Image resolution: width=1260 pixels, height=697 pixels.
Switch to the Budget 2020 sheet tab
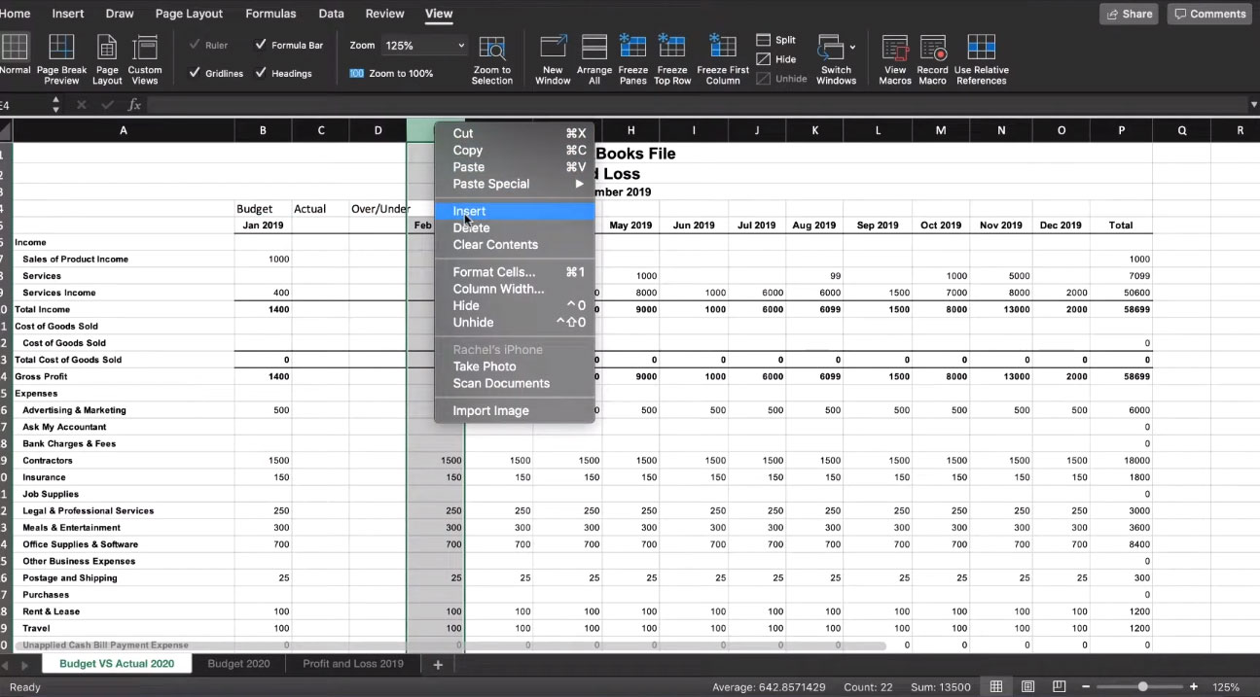tap(238, 664)
